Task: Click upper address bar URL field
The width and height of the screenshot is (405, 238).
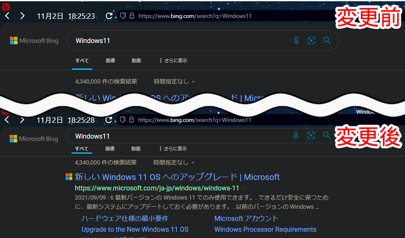Action: [x=195, y=16]
